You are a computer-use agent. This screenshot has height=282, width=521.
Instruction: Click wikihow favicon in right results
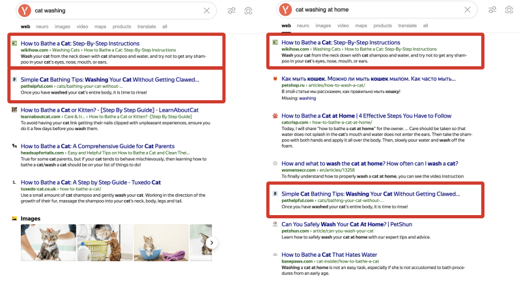[275, 42]
